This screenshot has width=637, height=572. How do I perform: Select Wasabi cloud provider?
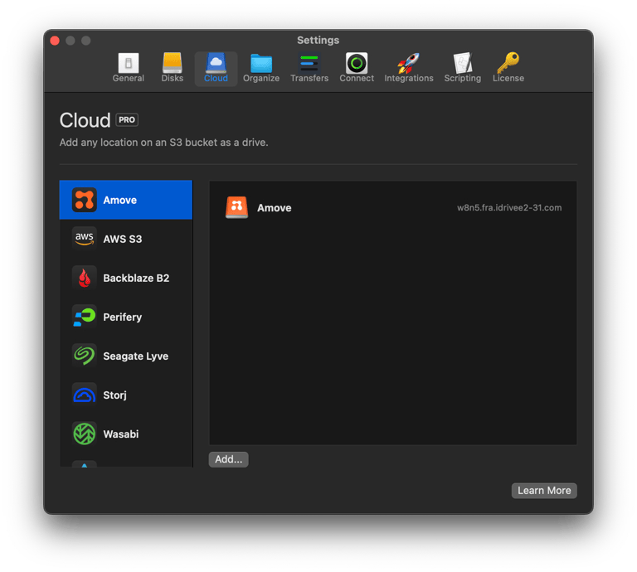tap(125, 434)
